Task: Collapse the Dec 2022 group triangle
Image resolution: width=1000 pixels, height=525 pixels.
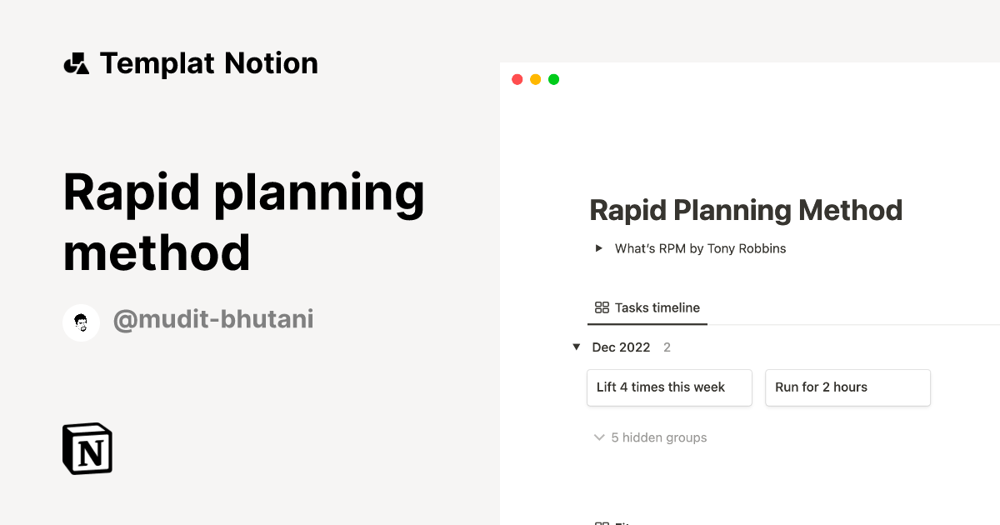Action: (577, 347)
